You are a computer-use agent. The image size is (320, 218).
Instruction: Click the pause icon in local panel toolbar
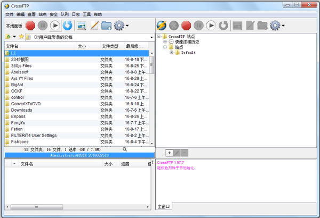tap(43, 26)
